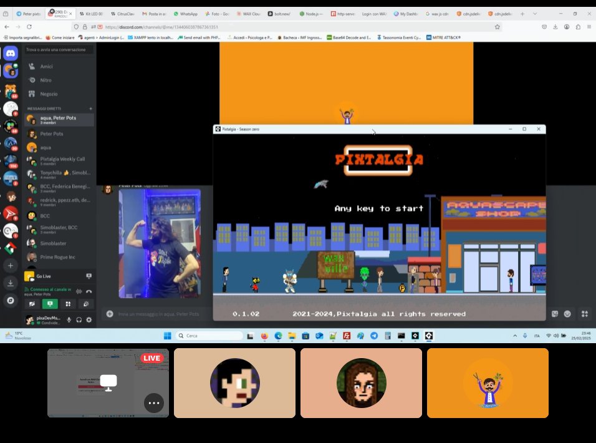Open the LIVE screen share tile
The height and width of the screenshot is (443, 596).
tap(108, 383)
